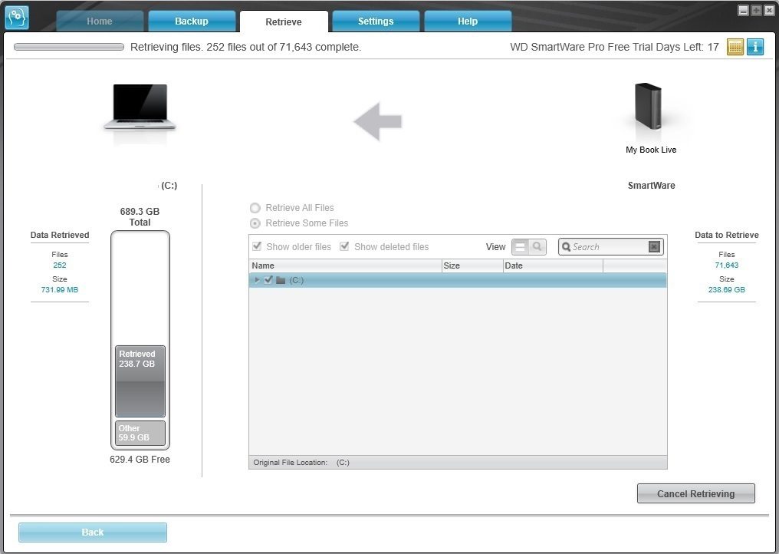Close the SmartWare window
779x554 pixels.
(x=769, y=10)
